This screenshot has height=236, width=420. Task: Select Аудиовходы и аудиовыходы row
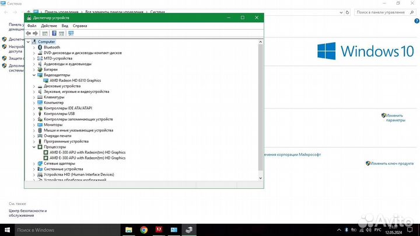[68, 64]
